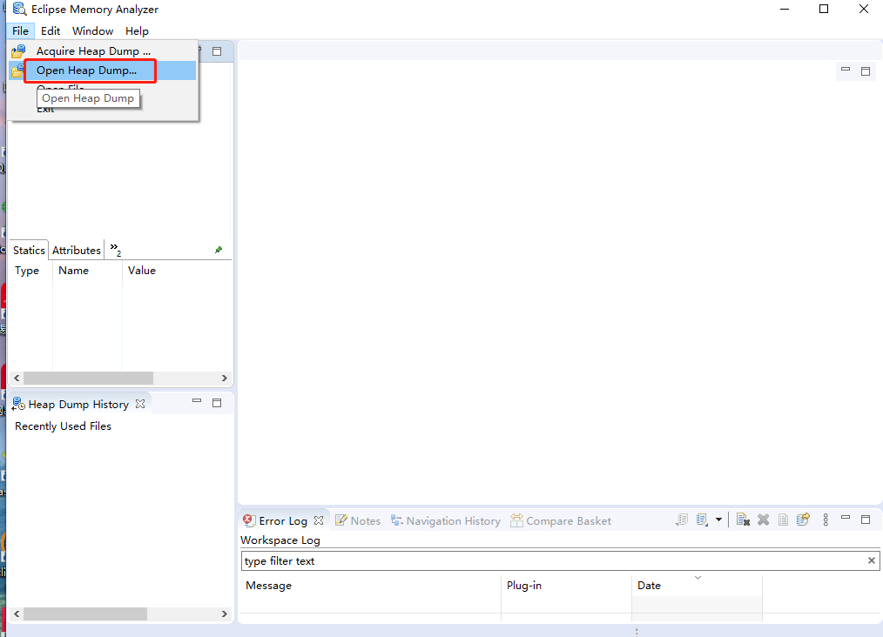Open the Error Log view menu (three dots)
Screen dimensions: 883x637
826,520
